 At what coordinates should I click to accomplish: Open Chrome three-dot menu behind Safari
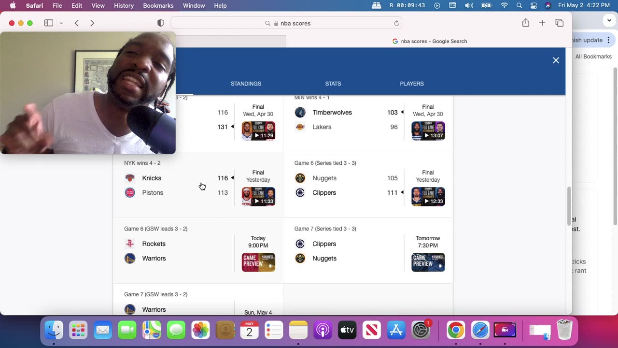pos(608,40)
